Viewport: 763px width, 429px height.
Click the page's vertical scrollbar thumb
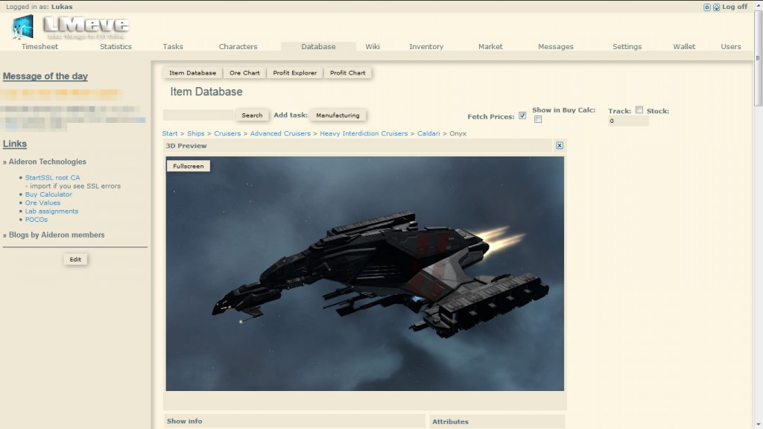tap(758, 57)
